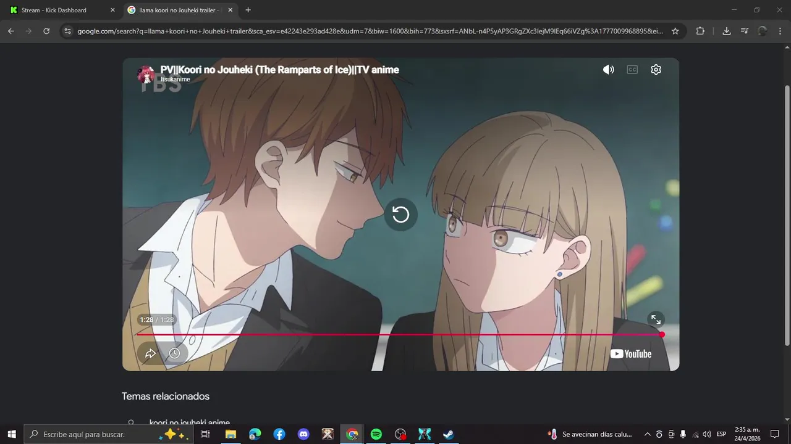Image resolution: width=791 pixels, height=444 pixels.
Task: View site information icon in address bar
Action: 67,31
